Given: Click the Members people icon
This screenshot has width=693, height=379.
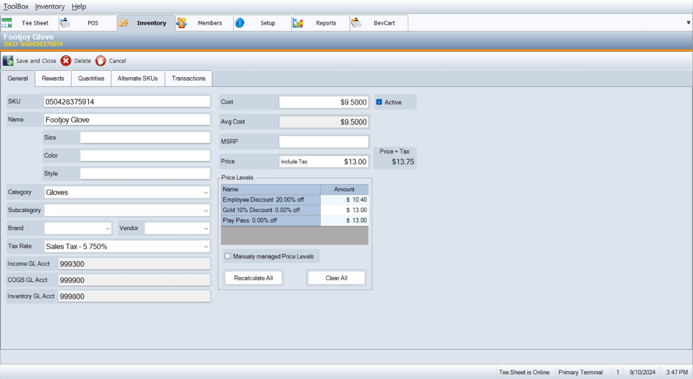Looking at the screenshot, I should pos(181,23).
